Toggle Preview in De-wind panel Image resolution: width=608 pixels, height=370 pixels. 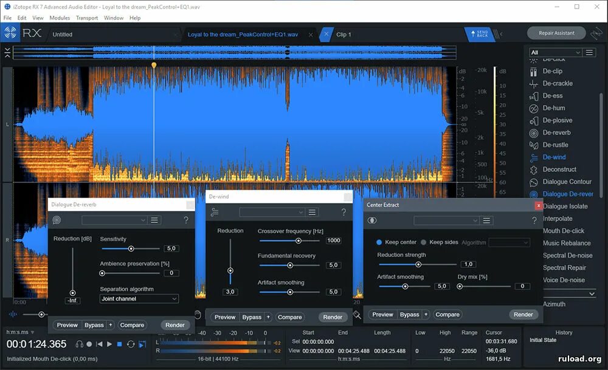[225, 317]
